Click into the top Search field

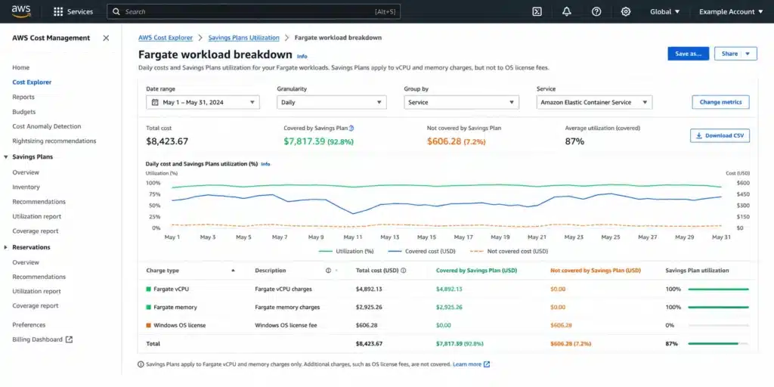click(x=254, y=11)
